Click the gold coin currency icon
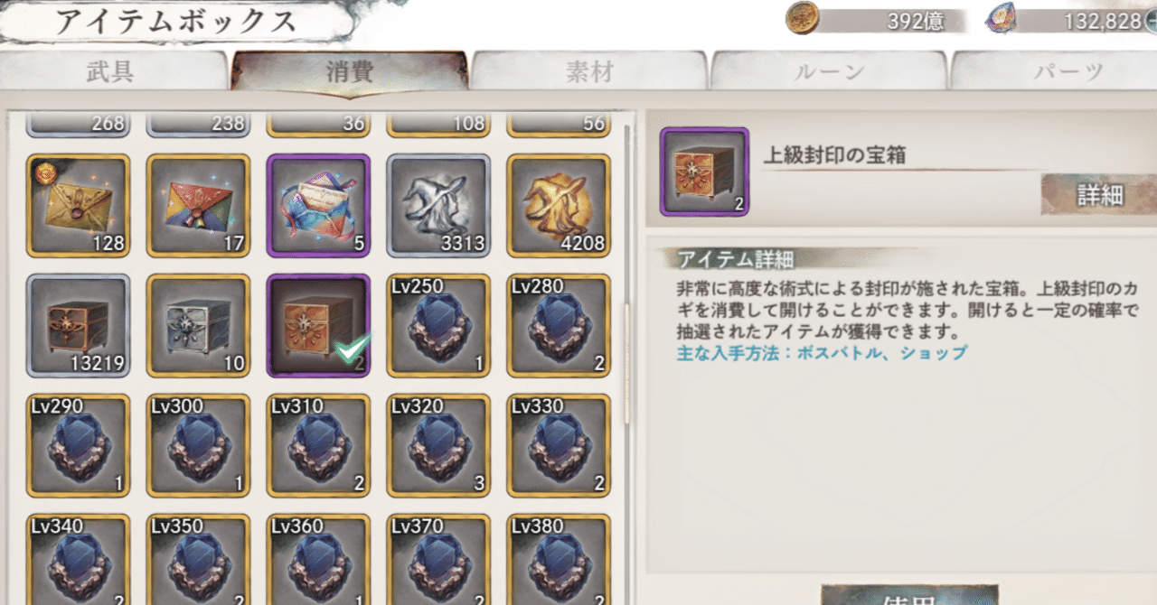The image size is (1157, 605). (802, 18)
